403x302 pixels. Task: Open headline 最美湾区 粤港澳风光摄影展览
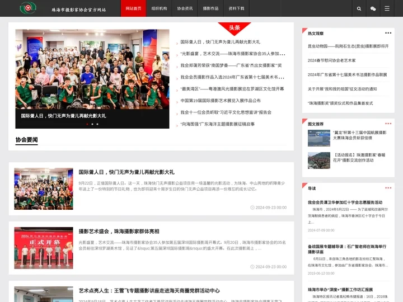[232, 89]
